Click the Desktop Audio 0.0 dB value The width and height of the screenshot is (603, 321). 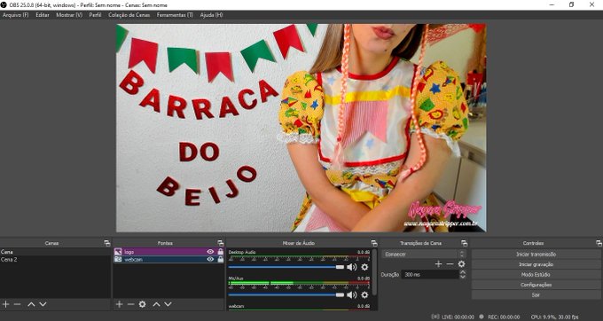click(x=364, y=252)
